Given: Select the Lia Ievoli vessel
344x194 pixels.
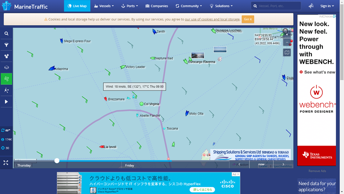Looking at the screenshot, I should [102, 147].
